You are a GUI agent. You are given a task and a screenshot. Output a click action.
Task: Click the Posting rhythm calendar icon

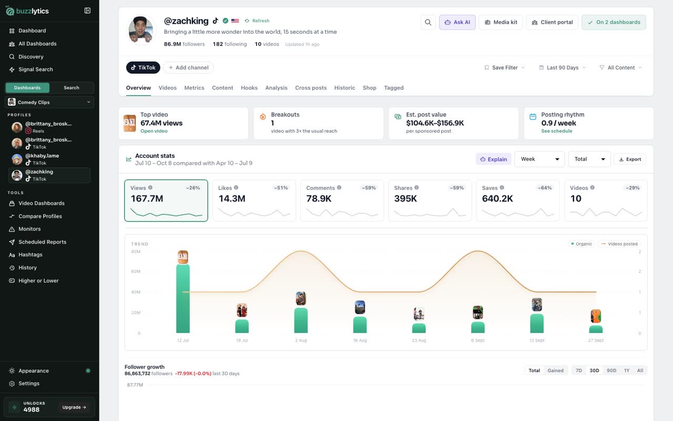click(533, 116)
